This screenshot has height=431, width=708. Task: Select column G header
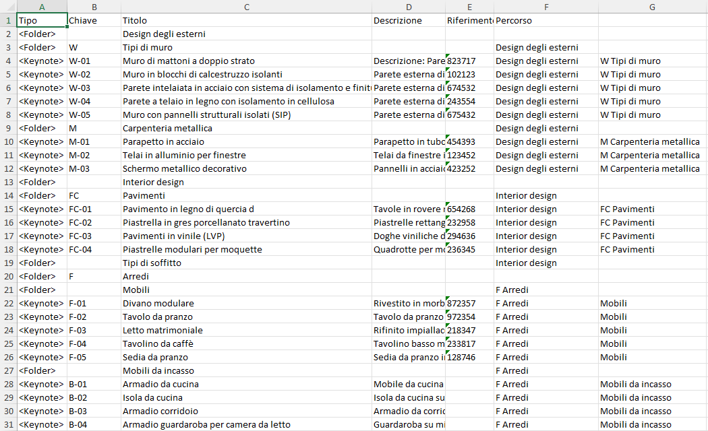651,7
